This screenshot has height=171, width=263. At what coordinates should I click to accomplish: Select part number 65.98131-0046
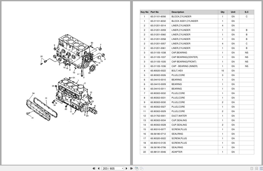(158, 152)
